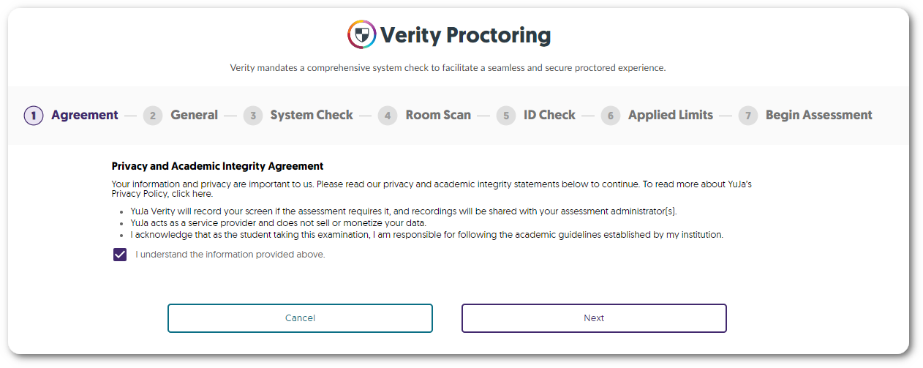This screenshot has height=368, width=923.
Task: Open the System Check step label
Action: (312, 115)
